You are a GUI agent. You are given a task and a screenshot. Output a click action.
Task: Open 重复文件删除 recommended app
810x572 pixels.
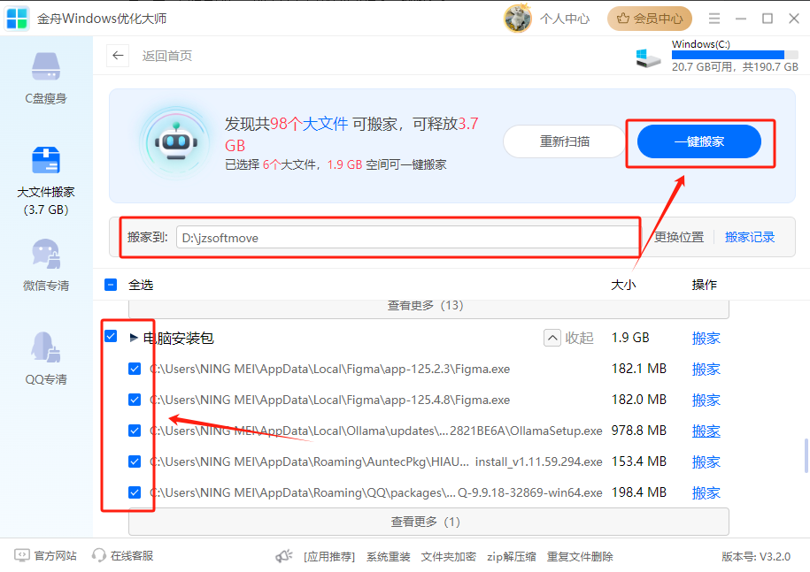(x=580, y=556)
